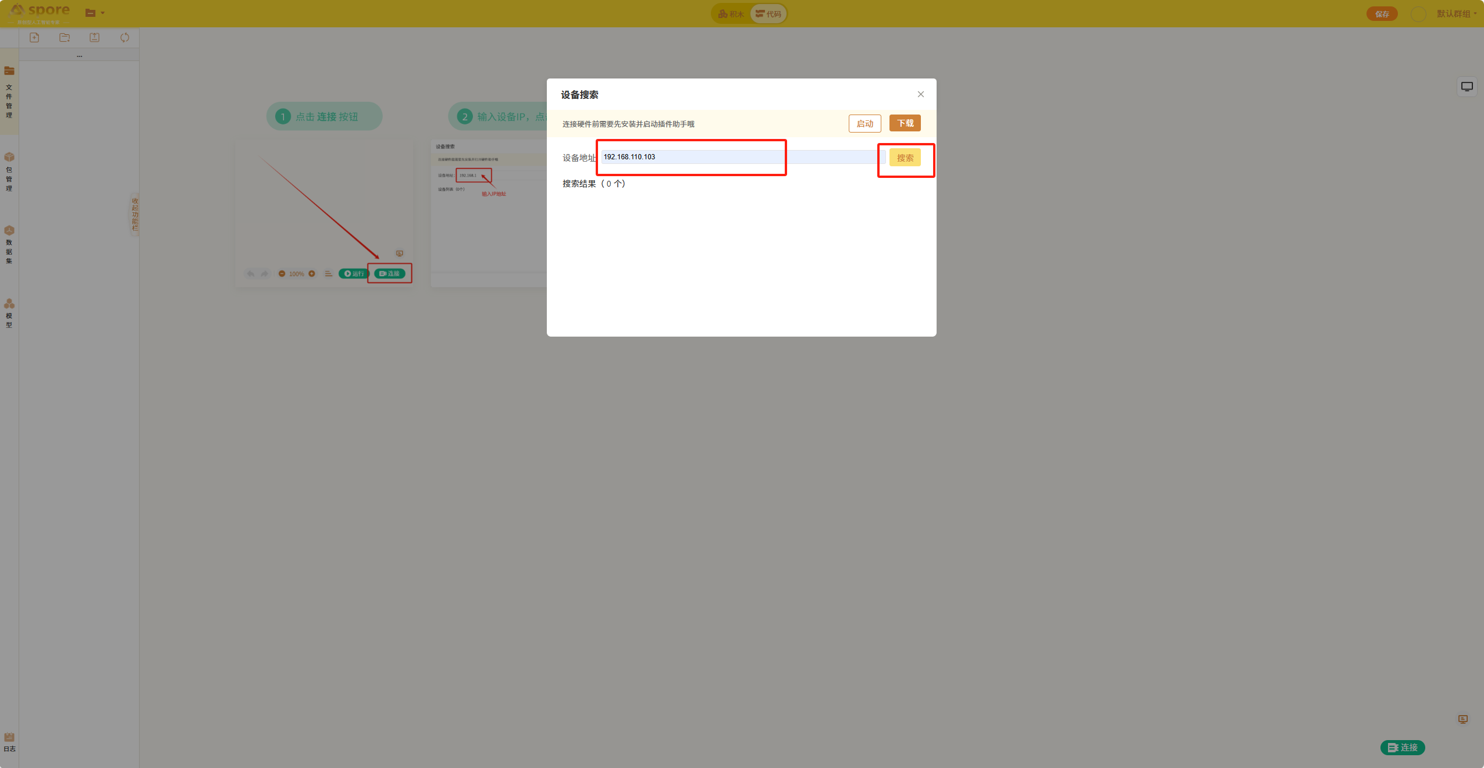Open the 包管理 sidebar panel
Screen dimensions: 1484x768
(x=9, y=172)
